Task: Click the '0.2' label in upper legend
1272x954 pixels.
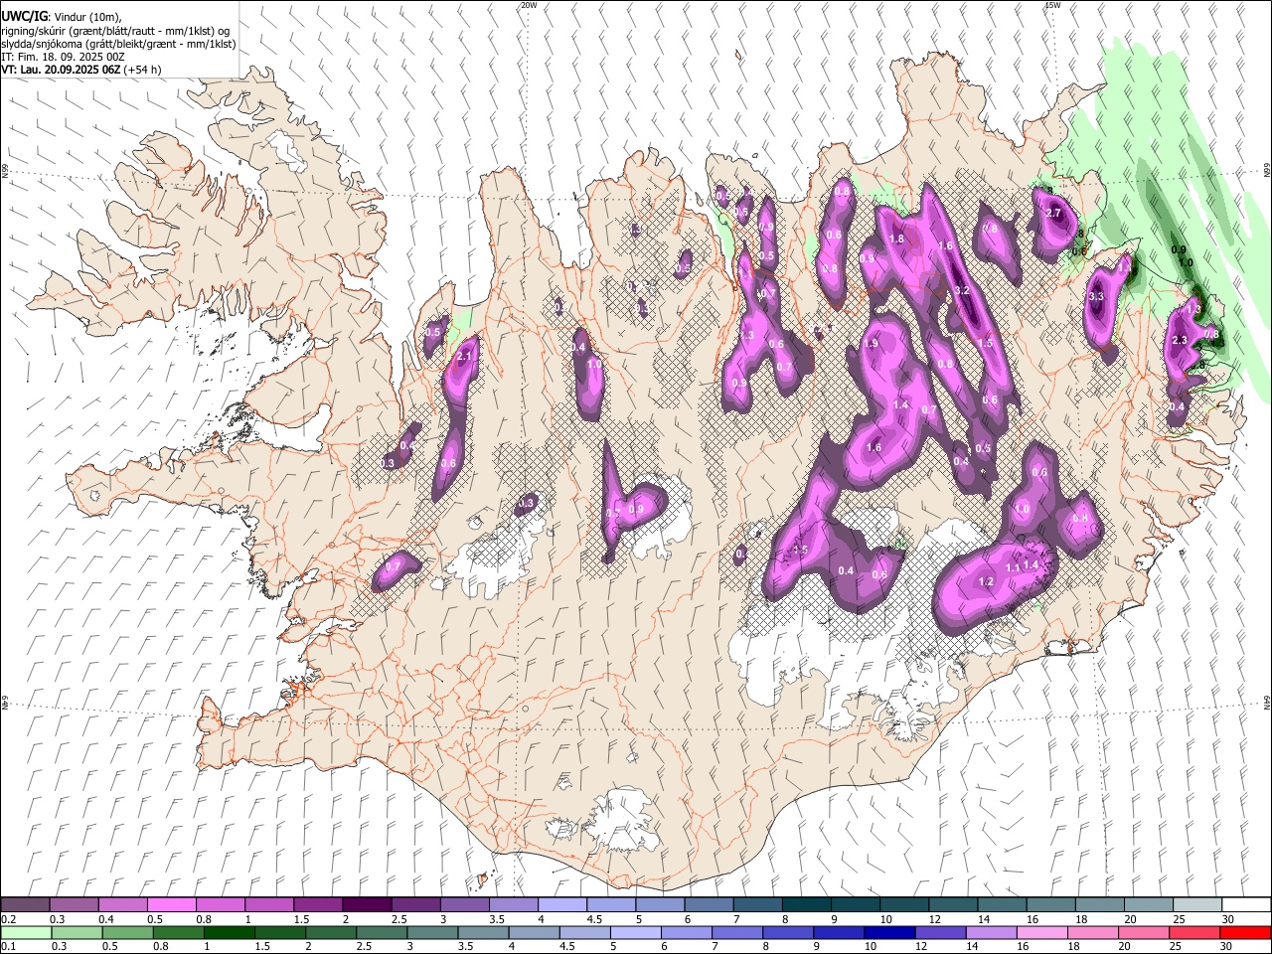Action: tap(8, 919)
